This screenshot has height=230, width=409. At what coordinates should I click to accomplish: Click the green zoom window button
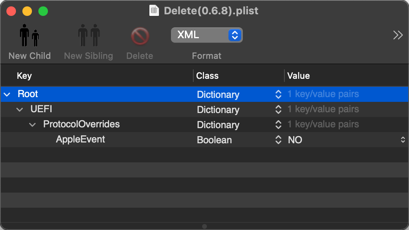[43, 11]
